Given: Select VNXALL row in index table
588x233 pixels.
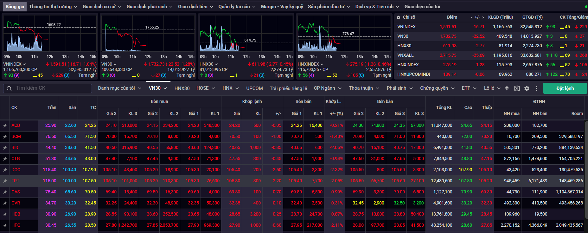Looking at the screenshot, I should (x=491, y=55).
